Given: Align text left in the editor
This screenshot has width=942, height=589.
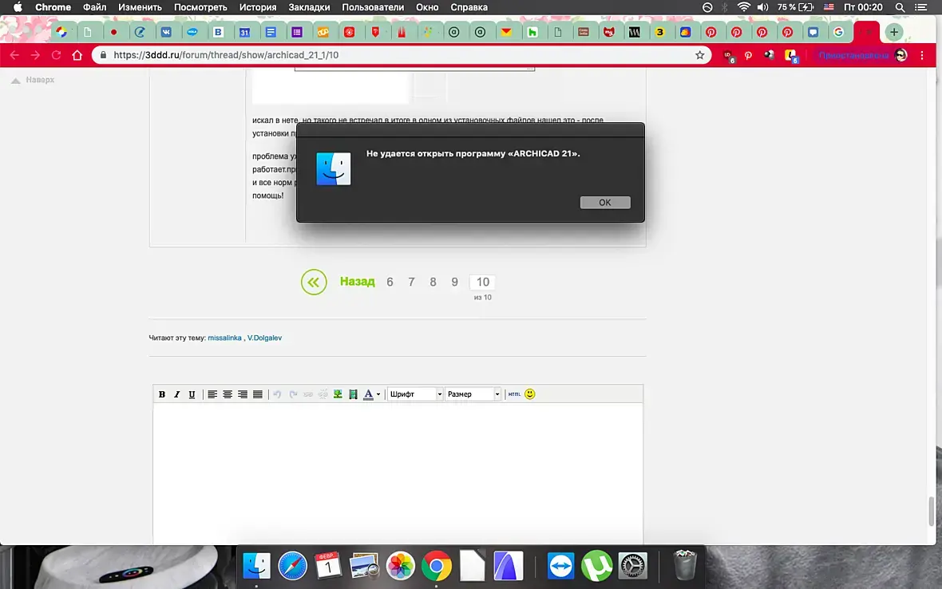Looking at the screenshot, I should pos(212,394).
